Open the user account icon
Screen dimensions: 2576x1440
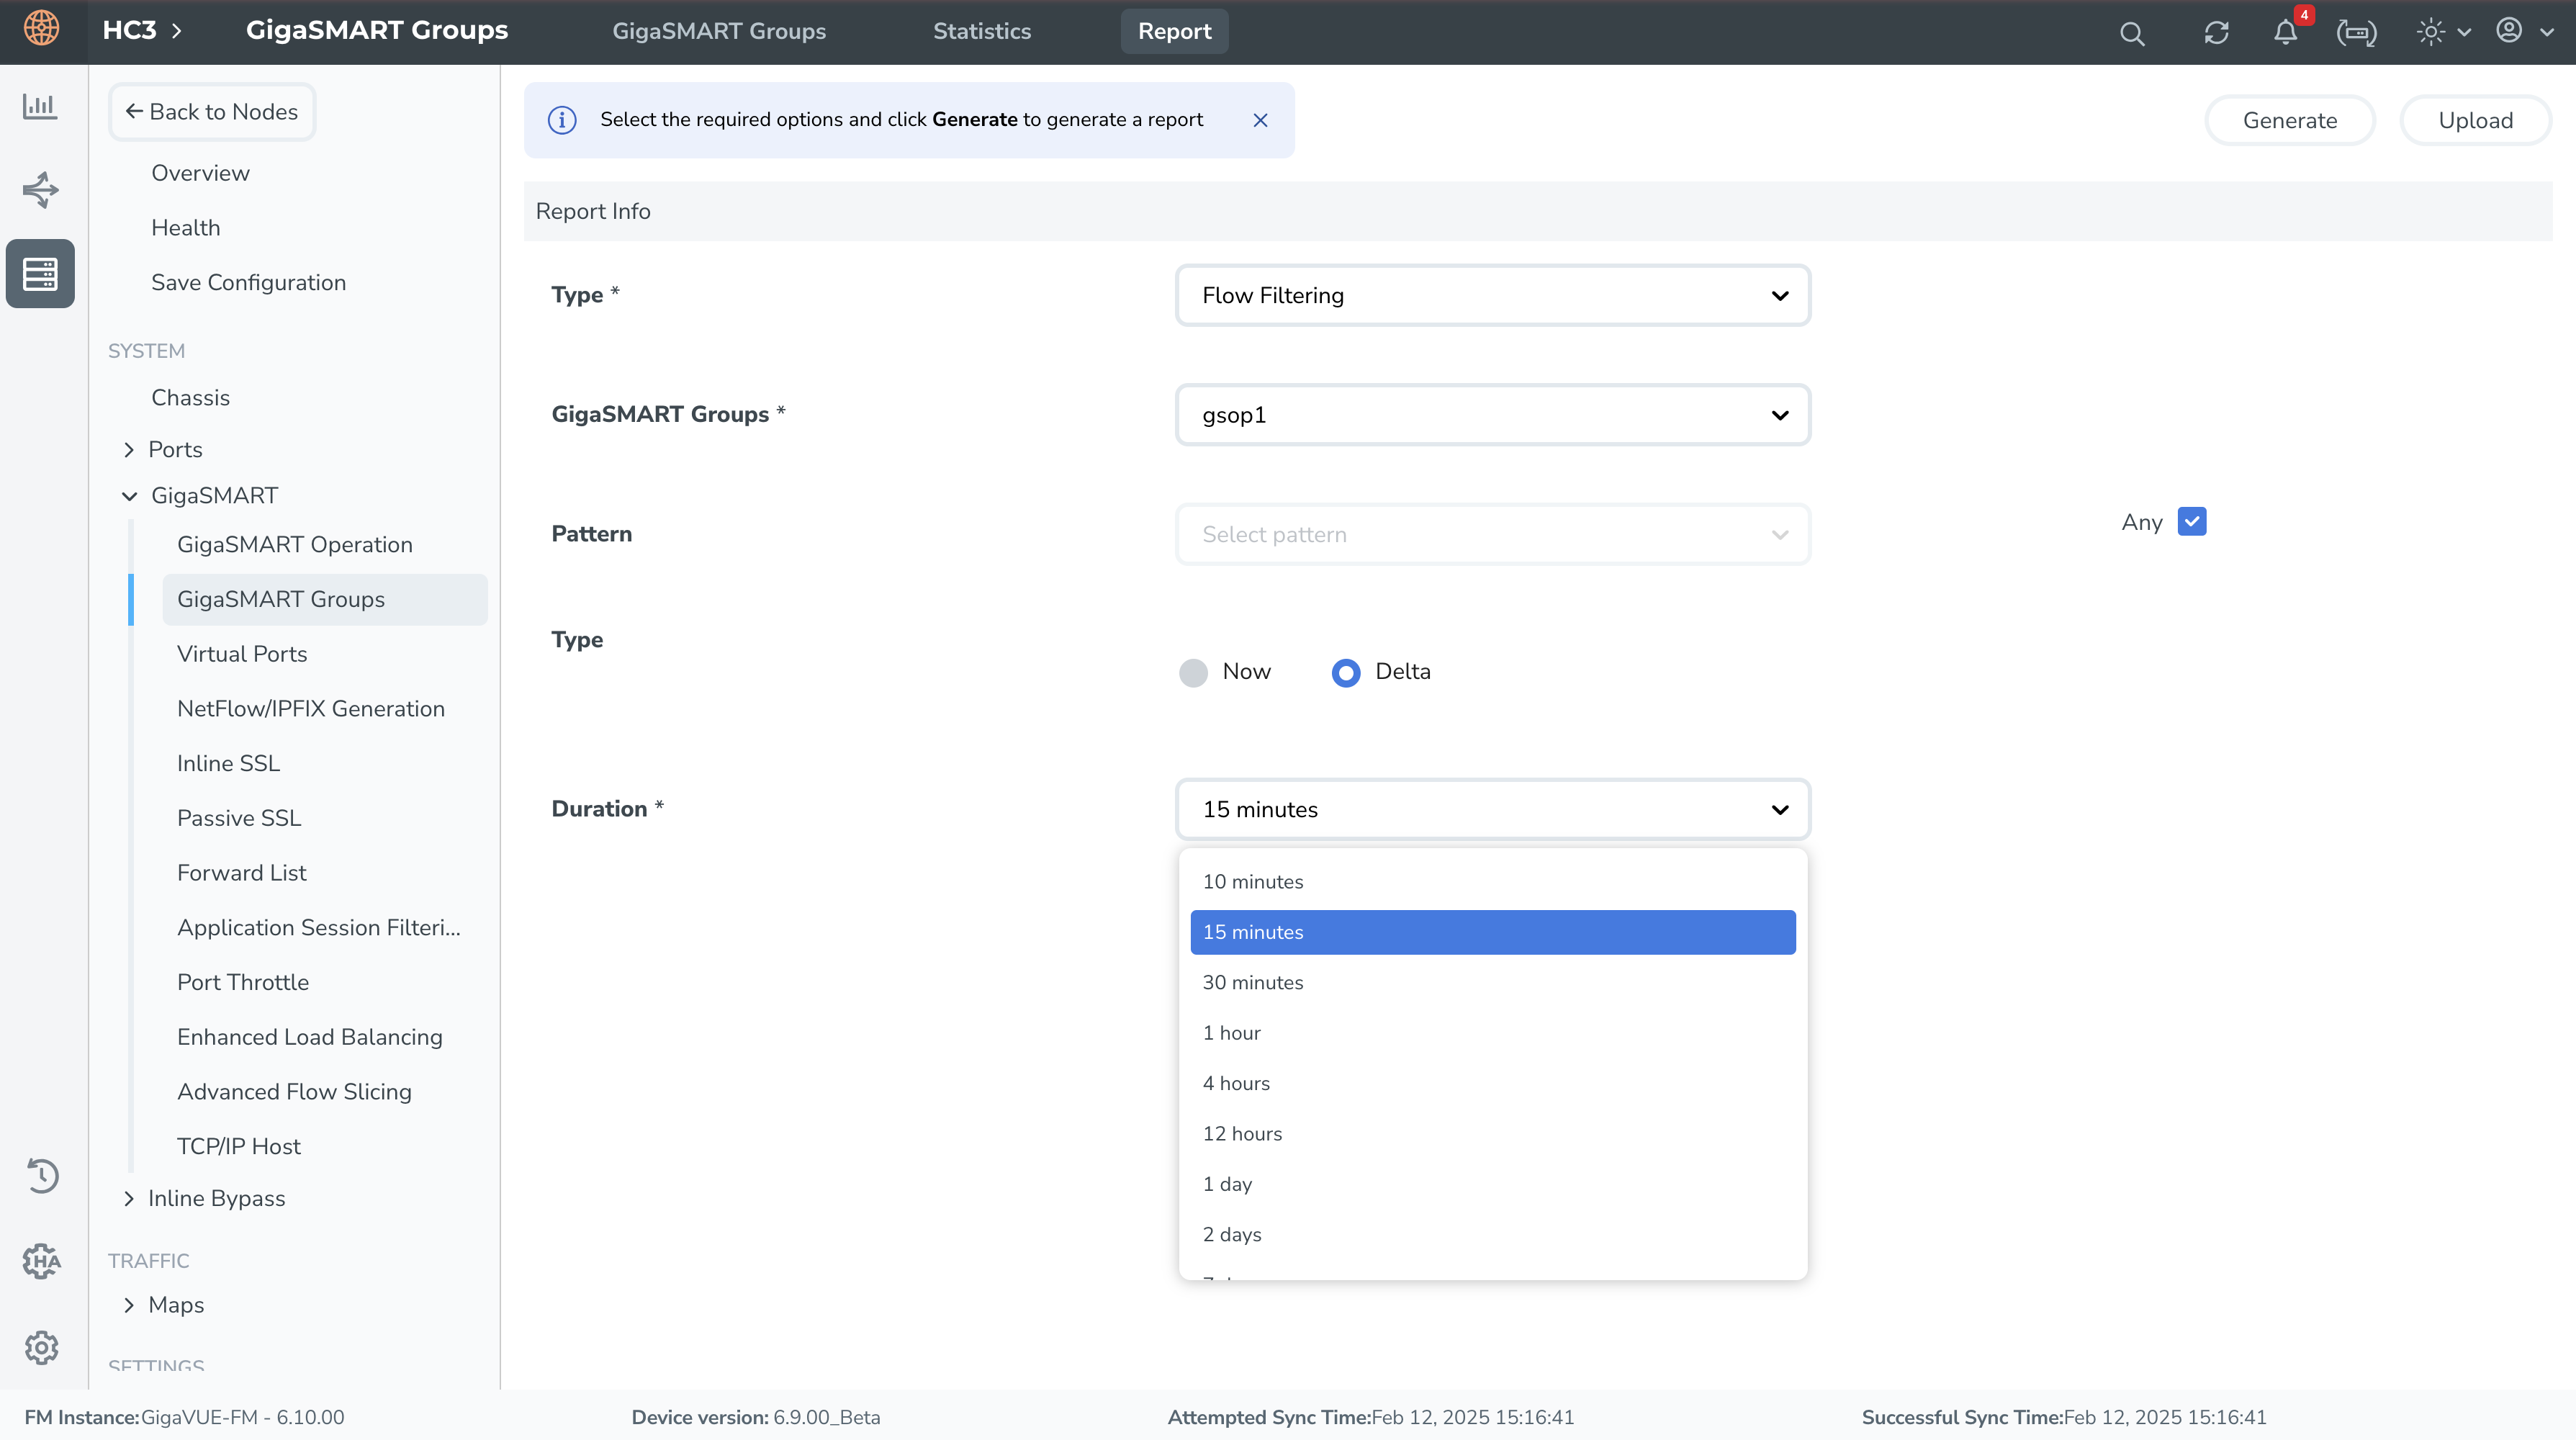pyautogui.click(x=2509, y=31)
